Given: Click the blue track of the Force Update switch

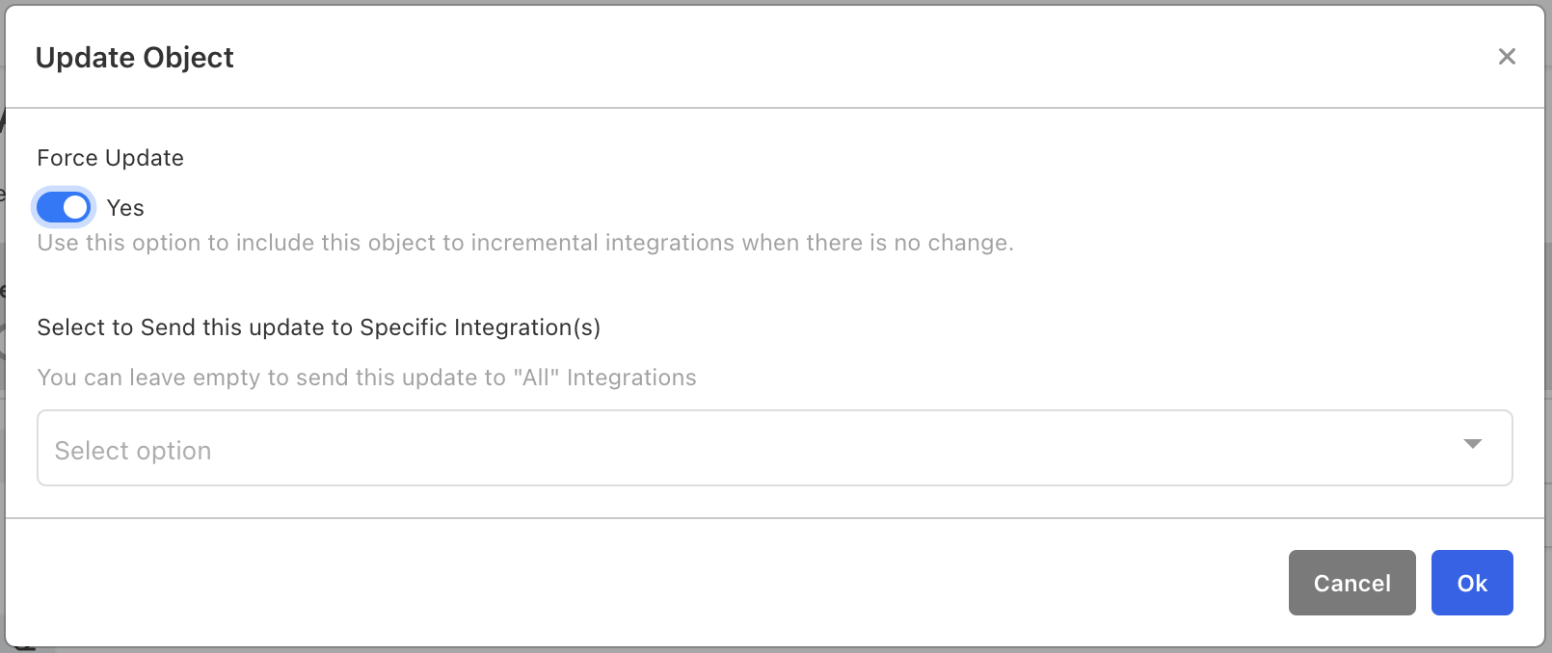Looking at the screenshot, I should (x=50, y=207).
